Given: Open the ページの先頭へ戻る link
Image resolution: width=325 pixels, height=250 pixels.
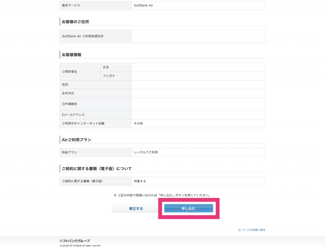Looking at the screenshot, I should click(254, 230).
